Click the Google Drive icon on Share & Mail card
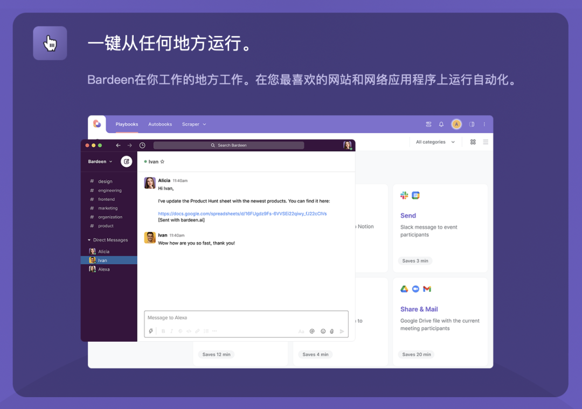Image resolution: width=582 pixels, height=409 pixels. click(x=404, y=289)
